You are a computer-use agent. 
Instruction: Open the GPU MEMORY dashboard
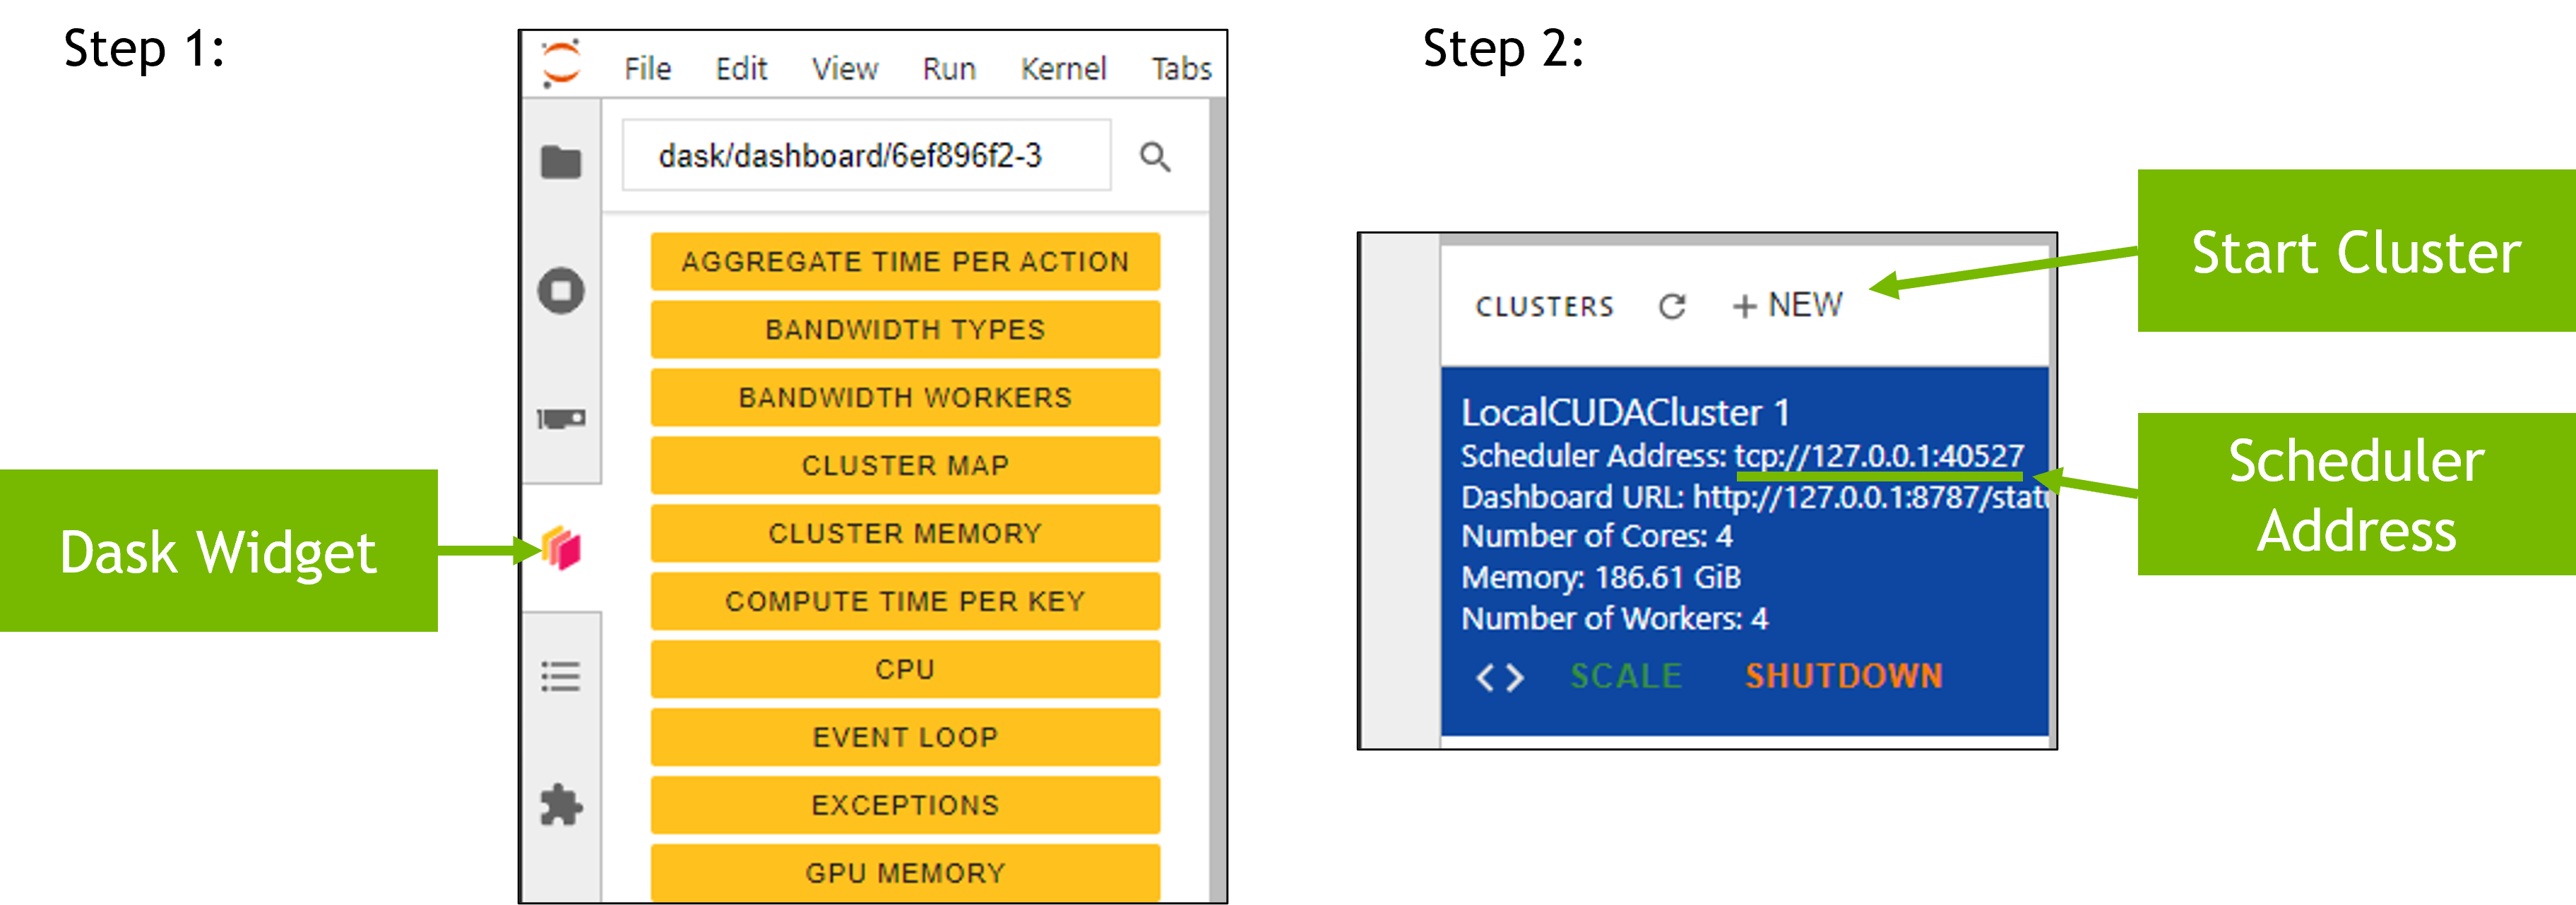click(905, 873)
